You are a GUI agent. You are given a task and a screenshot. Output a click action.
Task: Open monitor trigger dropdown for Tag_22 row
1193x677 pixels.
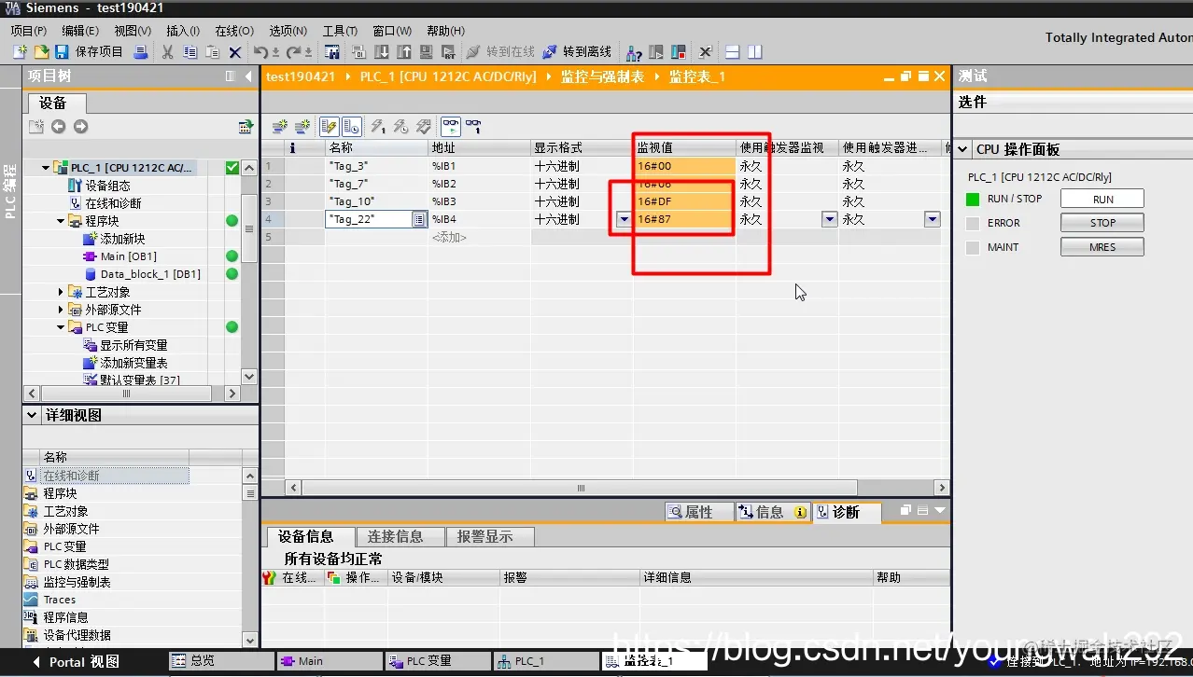tap(829, 219)
